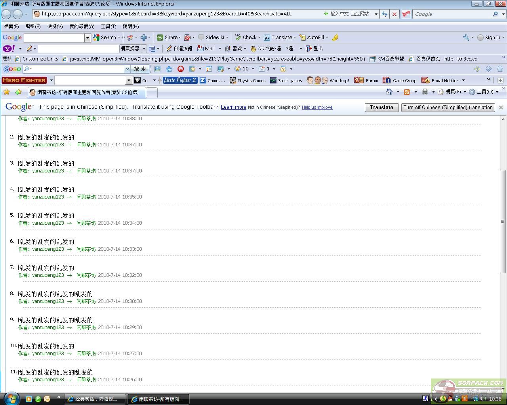Open the address bar history dropdown
507x405 pixels.
[375, 14]
